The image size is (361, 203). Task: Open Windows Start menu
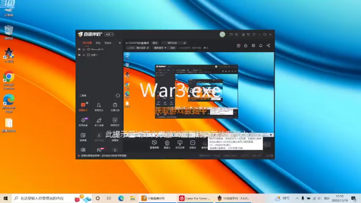point(5,198)
